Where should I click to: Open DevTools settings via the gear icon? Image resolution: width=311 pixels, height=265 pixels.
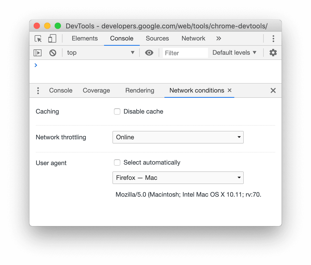coord(273,53)
